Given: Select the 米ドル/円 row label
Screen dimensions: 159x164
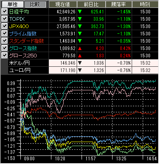Looking at the screenshot, I should [x=19, y=63].
